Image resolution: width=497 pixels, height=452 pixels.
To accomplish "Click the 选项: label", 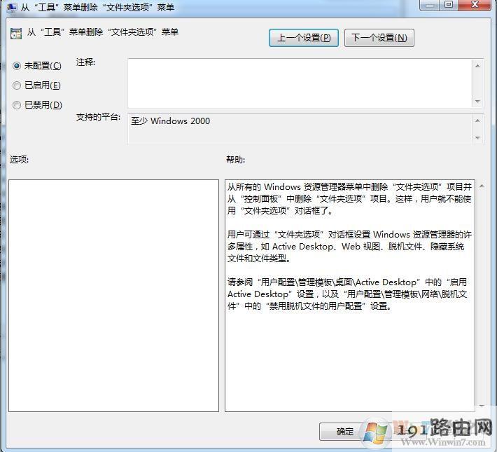I will click(20, 159).
